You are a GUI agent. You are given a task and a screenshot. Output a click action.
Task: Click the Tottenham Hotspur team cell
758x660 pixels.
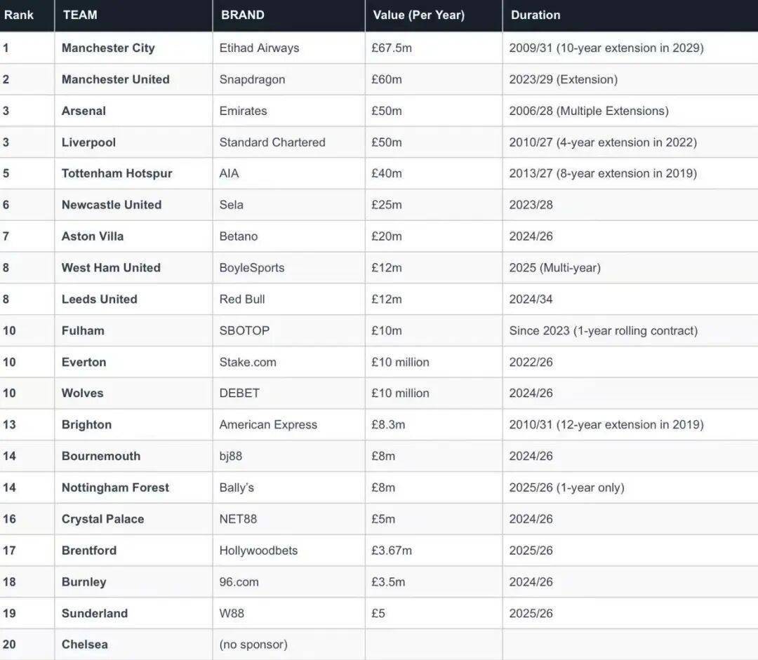pos(117,173)
